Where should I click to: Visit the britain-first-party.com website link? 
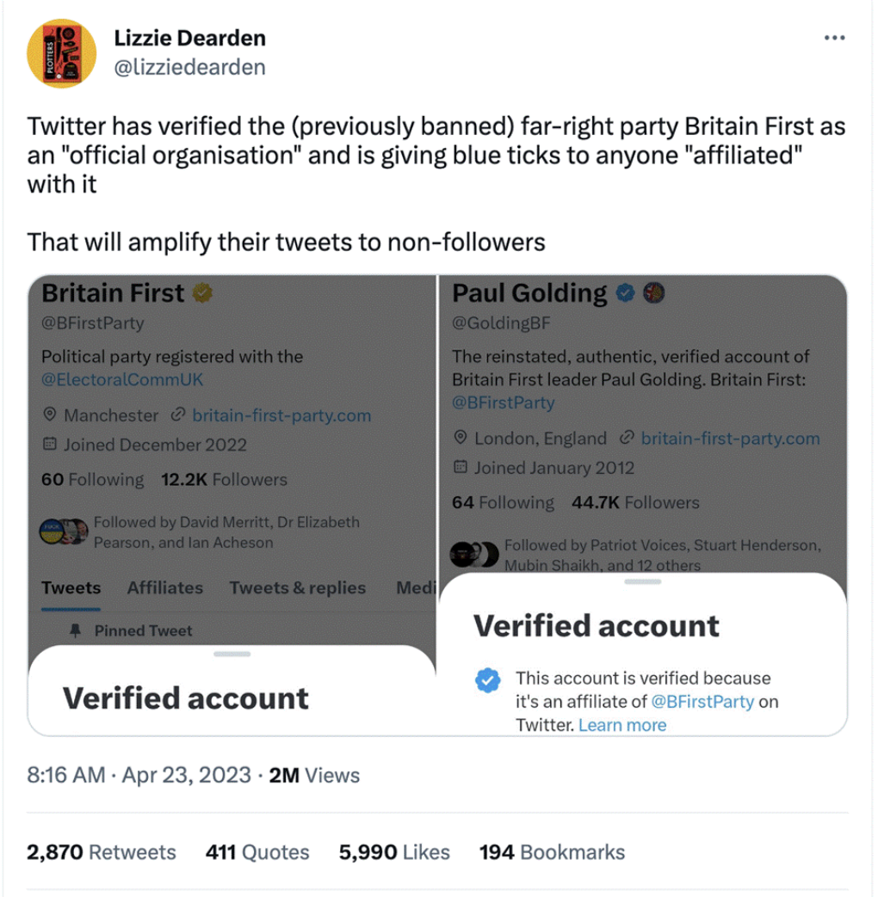pyautogui.click(x=280, y=415)
